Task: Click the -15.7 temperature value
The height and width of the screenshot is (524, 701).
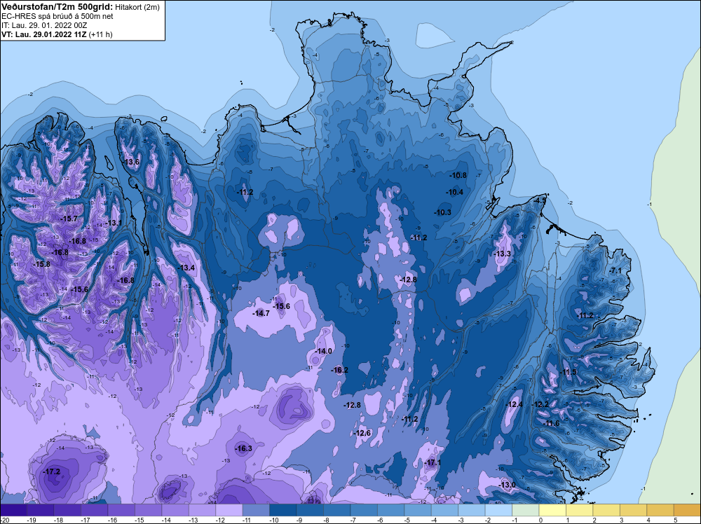Action: pos(69,219)
